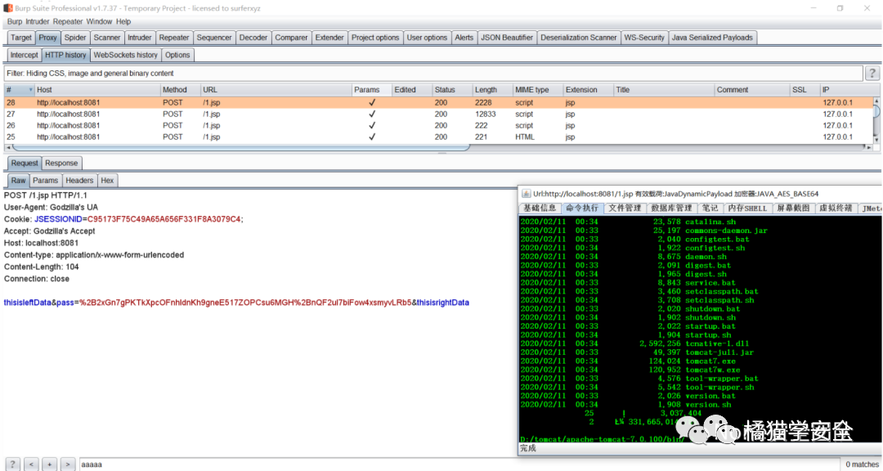Go to previous search match button
883x471 pixels.
click(x=31, y=464)
